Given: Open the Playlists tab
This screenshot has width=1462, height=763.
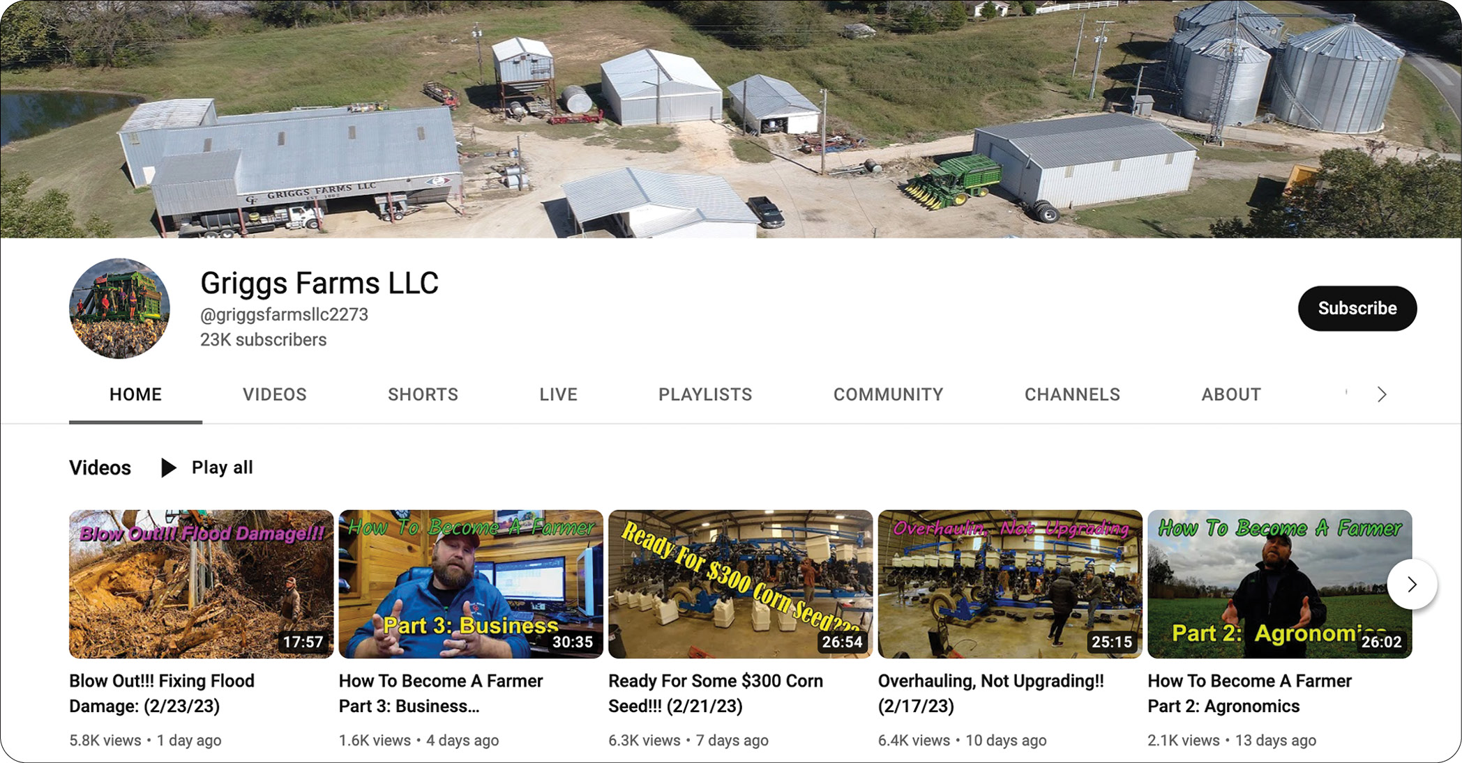Looking at the screenshot, I should tap(705, 394).
